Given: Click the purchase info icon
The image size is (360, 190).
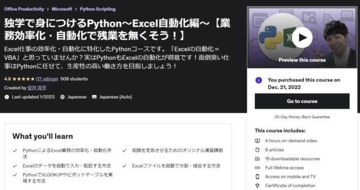Looking at the screenshot, I should coord(259,80).
